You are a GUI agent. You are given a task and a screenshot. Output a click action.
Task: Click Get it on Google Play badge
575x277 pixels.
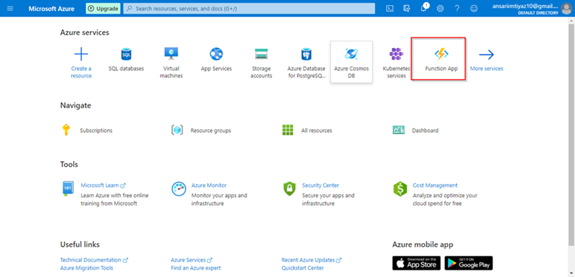(469, 263)
